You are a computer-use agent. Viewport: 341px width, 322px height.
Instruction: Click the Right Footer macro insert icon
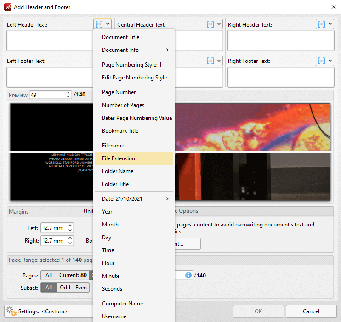click(321, 61)
